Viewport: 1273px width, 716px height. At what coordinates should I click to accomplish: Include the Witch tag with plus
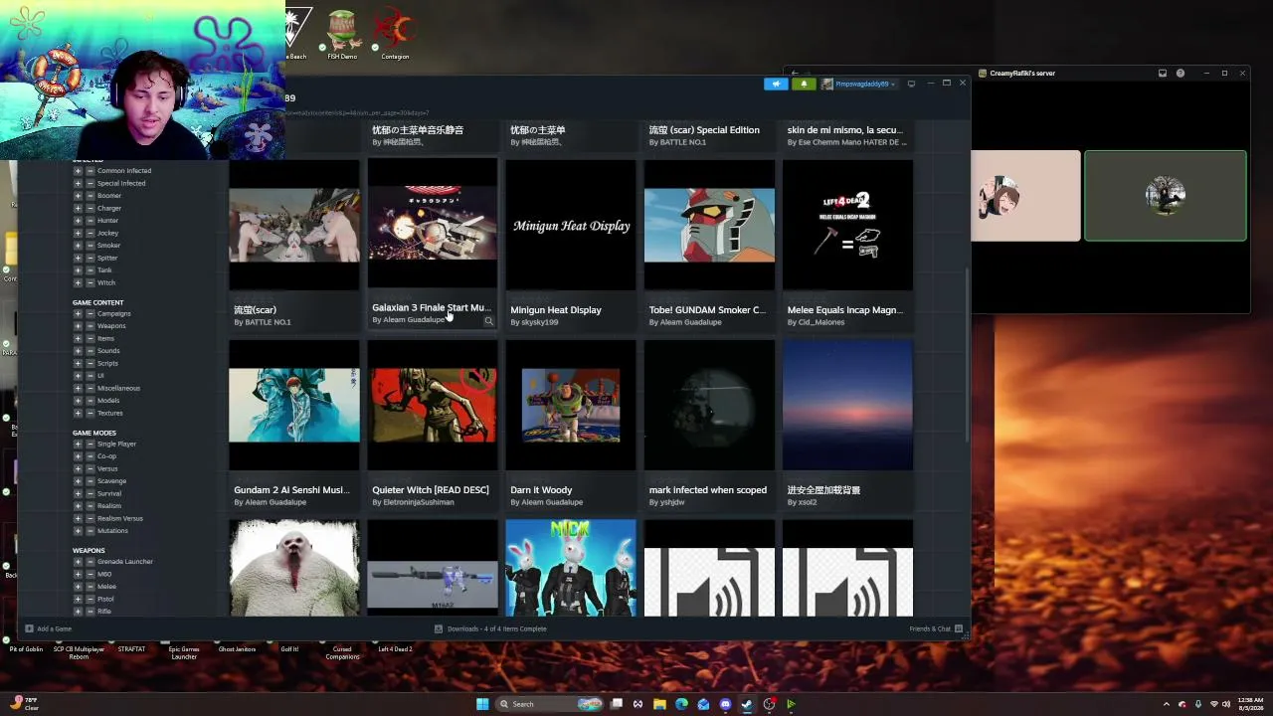pyautogui.click(x=78, y=282)
